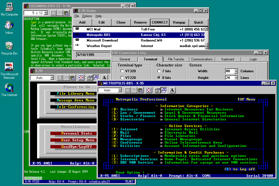Click the dashed selection-rectangle icon in the METROPOLIS-BBS toolbar
Image resolution: width=279 pixels, height=186 pixels.
click(x=128, y=90)
